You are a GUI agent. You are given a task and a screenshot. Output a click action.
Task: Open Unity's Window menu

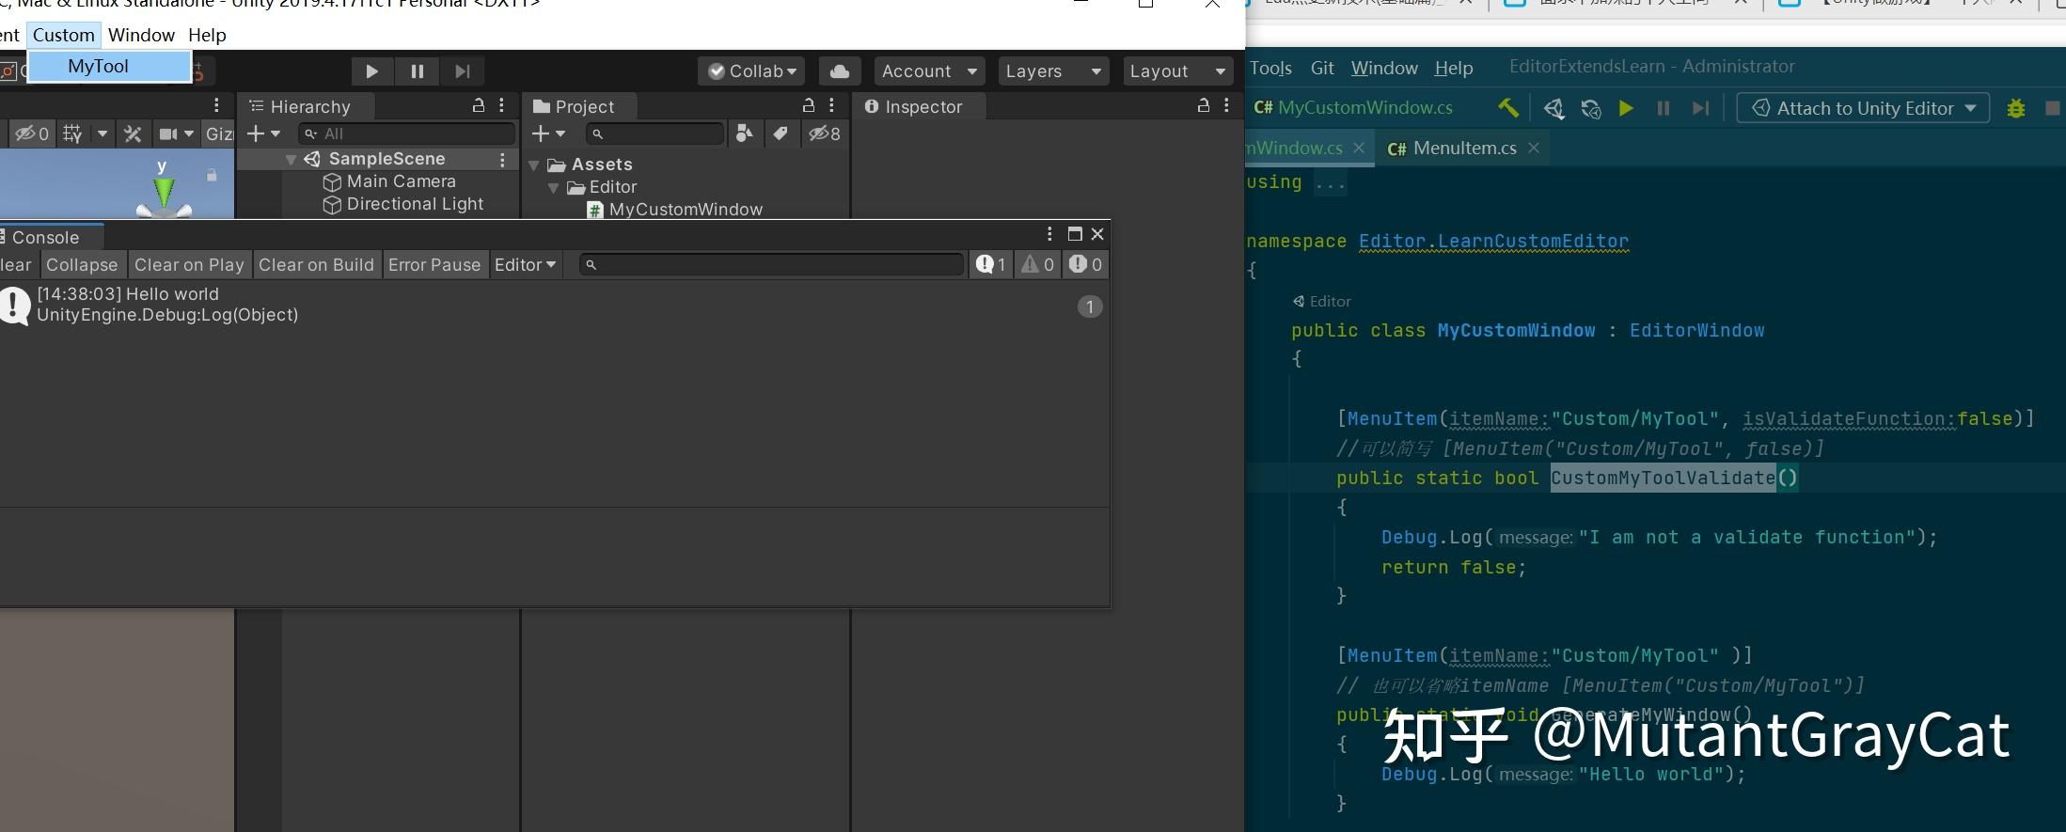(141, 35)
